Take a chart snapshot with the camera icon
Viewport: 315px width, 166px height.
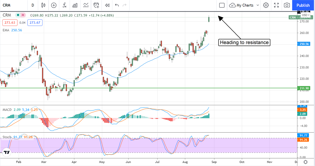(287, 5)
